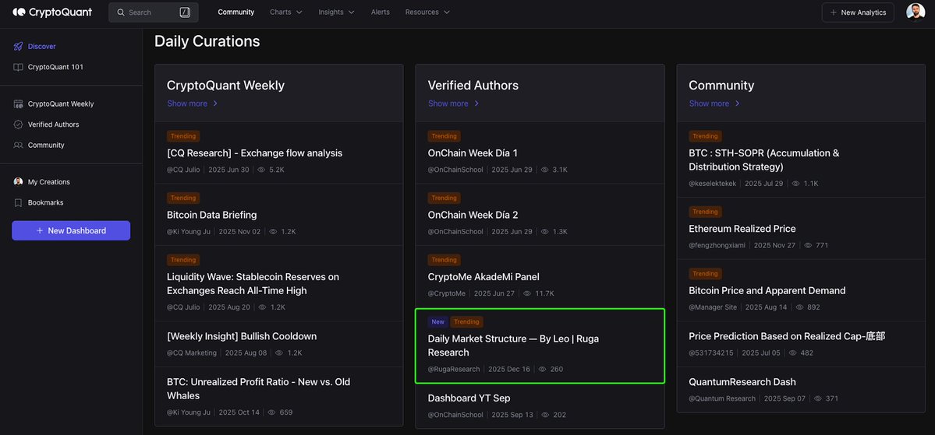The width and height of the screenshot is (935, 435).
Task: Click the chevron next to Community Show more
Action: tap(738, 103)
